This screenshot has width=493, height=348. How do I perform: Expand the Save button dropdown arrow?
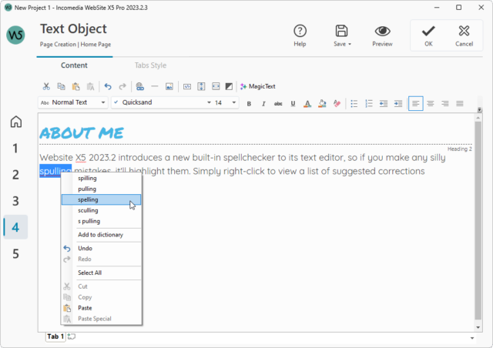(350, 45)
